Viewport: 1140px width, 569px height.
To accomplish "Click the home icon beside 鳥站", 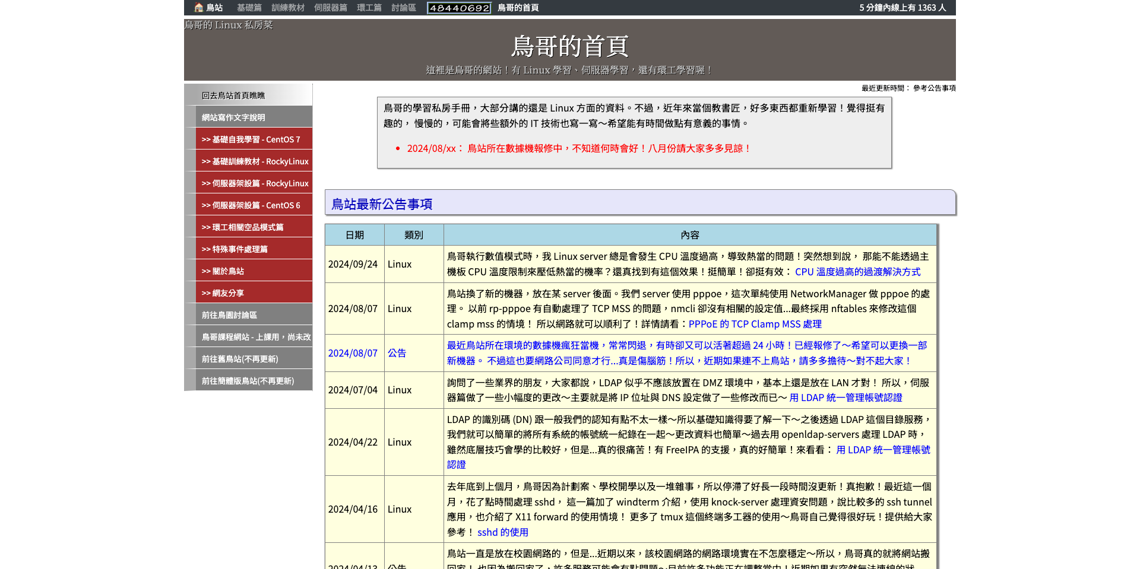I will [x=198, y=8].
